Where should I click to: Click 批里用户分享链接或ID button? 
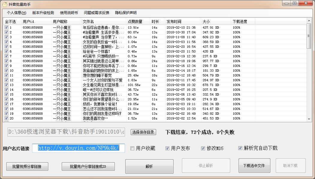[88, 166]
